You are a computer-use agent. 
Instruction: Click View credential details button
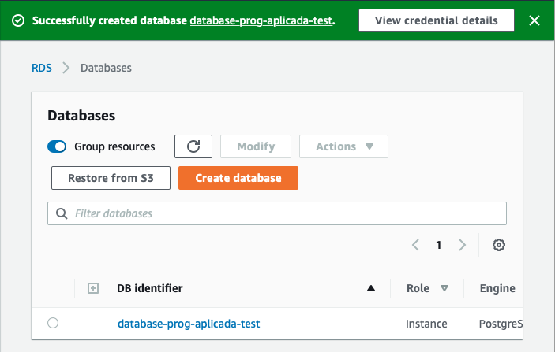click(437, 20)
